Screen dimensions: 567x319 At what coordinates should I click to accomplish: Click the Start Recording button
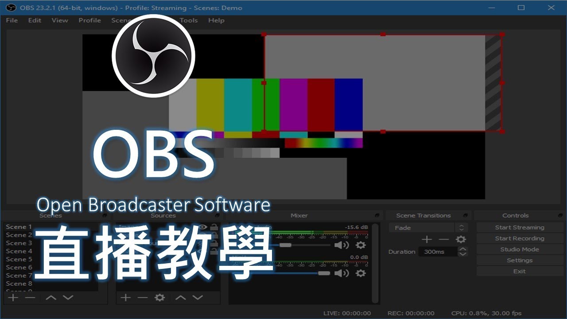click(520, 238)
